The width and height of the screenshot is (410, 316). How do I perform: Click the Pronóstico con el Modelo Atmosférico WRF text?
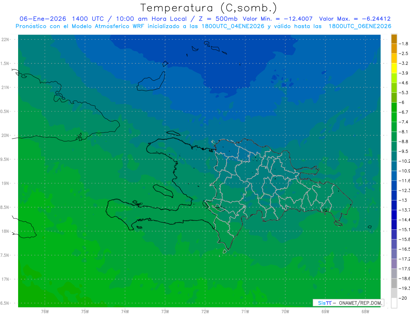tap(80, 26)
